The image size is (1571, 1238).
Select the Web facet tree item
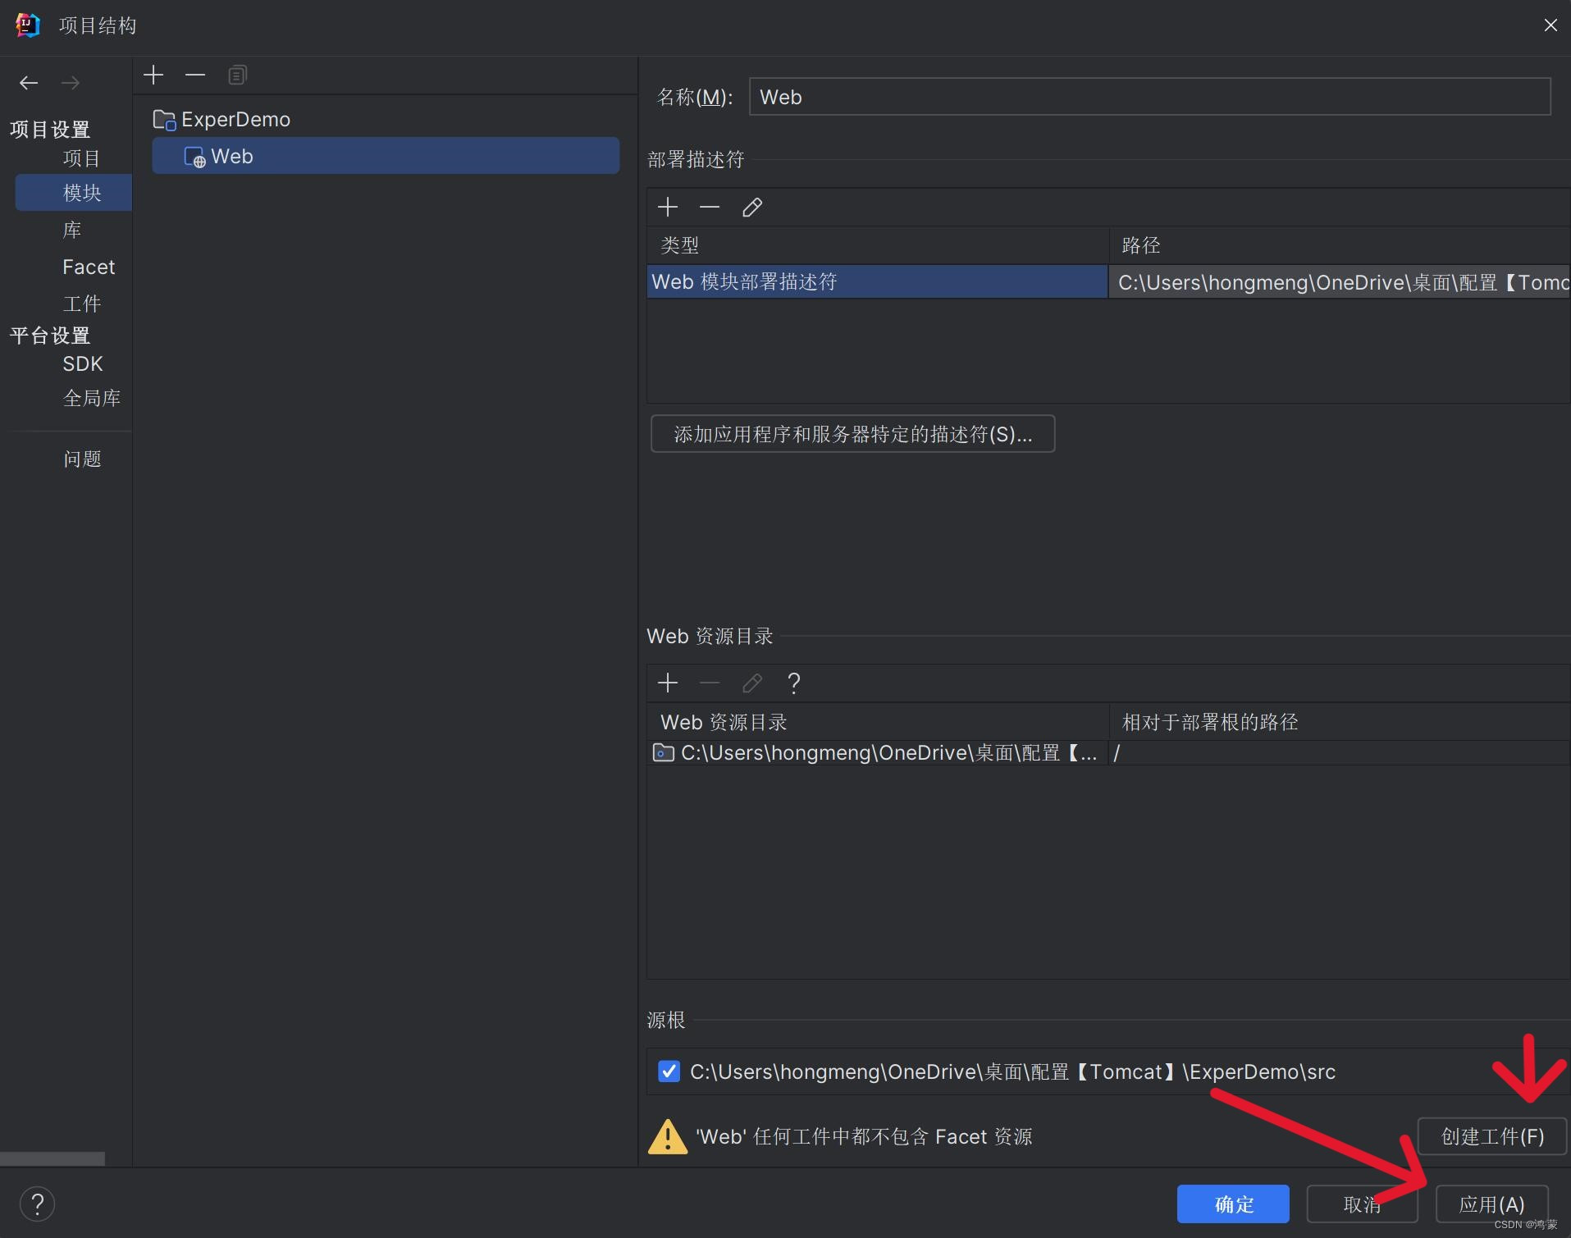point(386,156)
